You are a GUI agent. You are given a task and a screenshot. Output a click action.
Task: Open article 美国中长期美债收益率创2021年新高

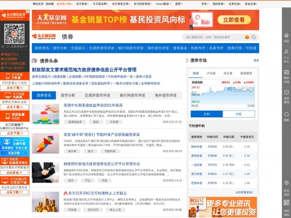[x=93, y=105]
